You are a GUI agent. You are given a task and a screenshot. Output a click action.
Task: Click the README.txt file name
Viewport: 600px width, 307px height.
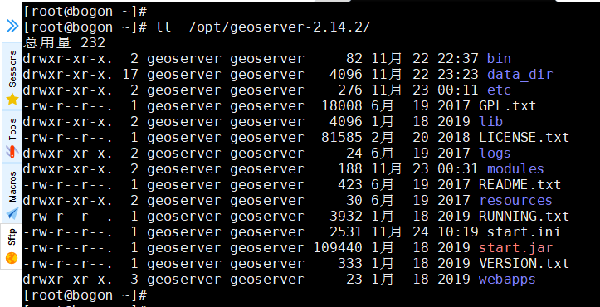click(x=520, y=184)
